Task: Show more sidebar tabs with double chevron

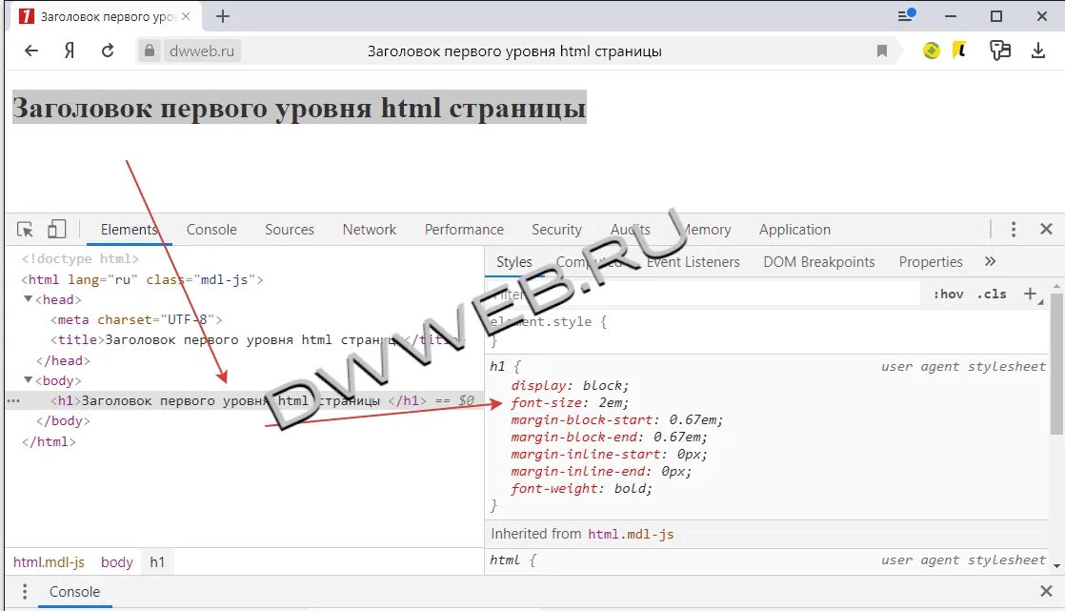Action: 990,262
